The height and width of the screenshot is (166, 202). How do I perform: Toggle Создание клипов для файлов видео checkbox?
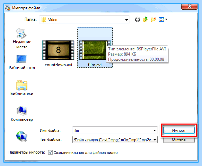tap(50, 153)
